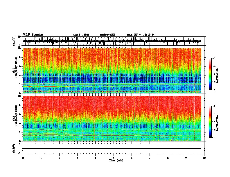Image resolution: width=230 pixels, height=177 pixels.
Task: Click the "3" tick on the time axis
Action: (77, 158)
